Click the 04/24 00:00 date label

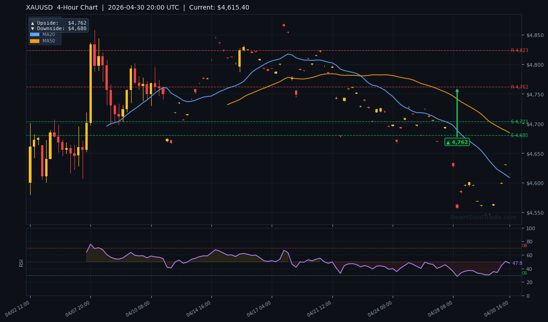coord(381,309)
